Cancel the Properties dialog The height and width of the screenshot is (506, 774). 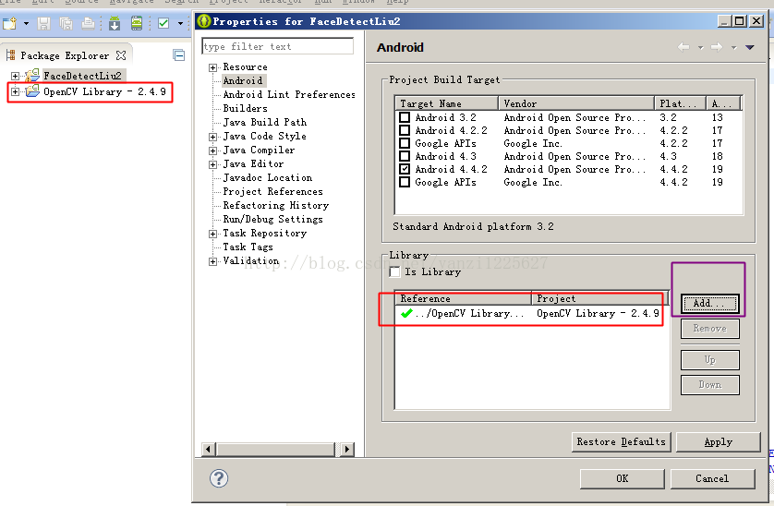[712, 478]
